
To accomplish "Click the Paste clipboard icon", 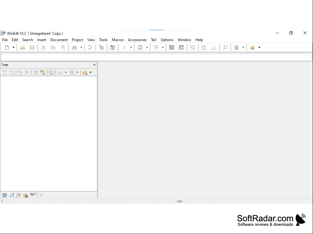I will coord(63,47).
